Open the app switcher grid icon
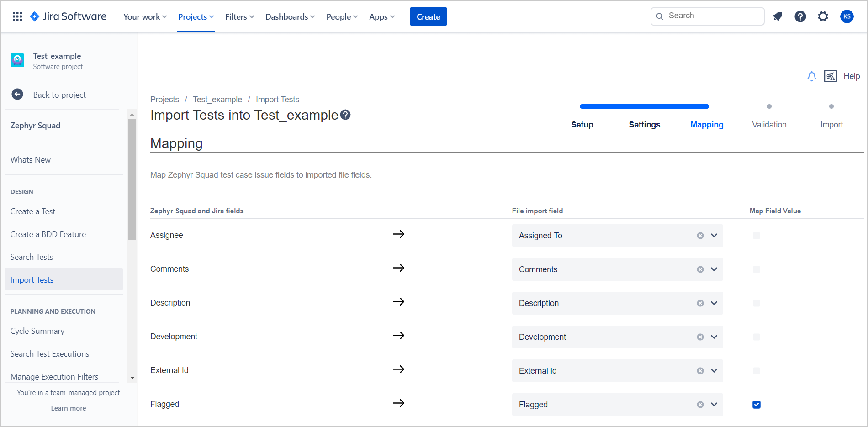 (x=17, y=16)
